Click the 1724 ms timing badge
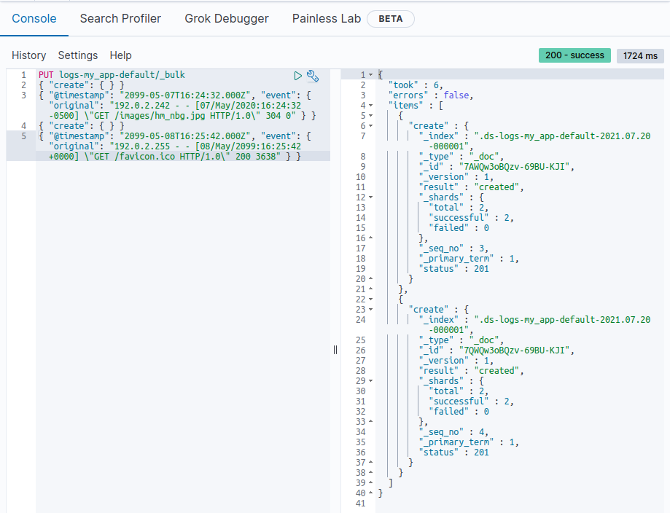 click(639, 55)
